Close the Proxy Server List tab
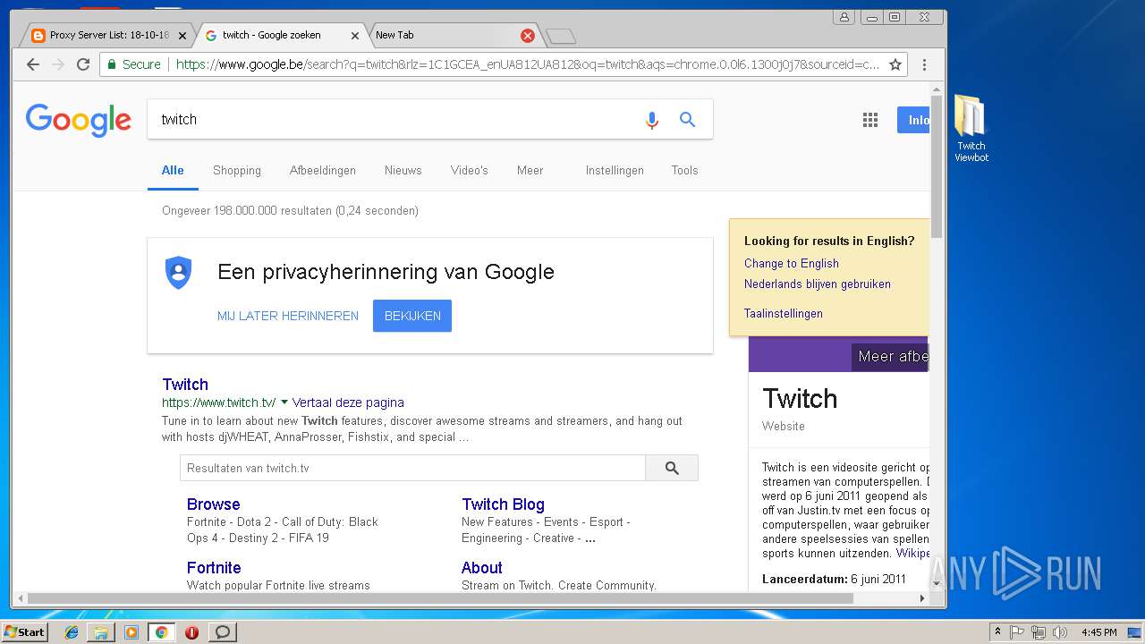 click(x=182, y=36)
